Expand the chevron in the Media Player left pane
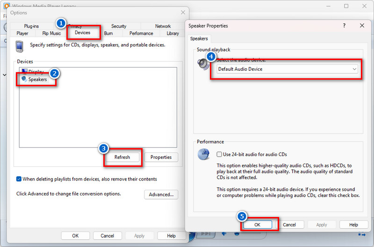The height and width of the screenshot is (247, 374). [x=5, y=75]
